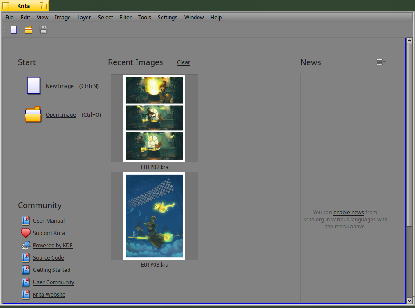The height and width of the screenshot is (308, 415).
Task: Click the New document toolbar icon
Action: tap(14, 30)
